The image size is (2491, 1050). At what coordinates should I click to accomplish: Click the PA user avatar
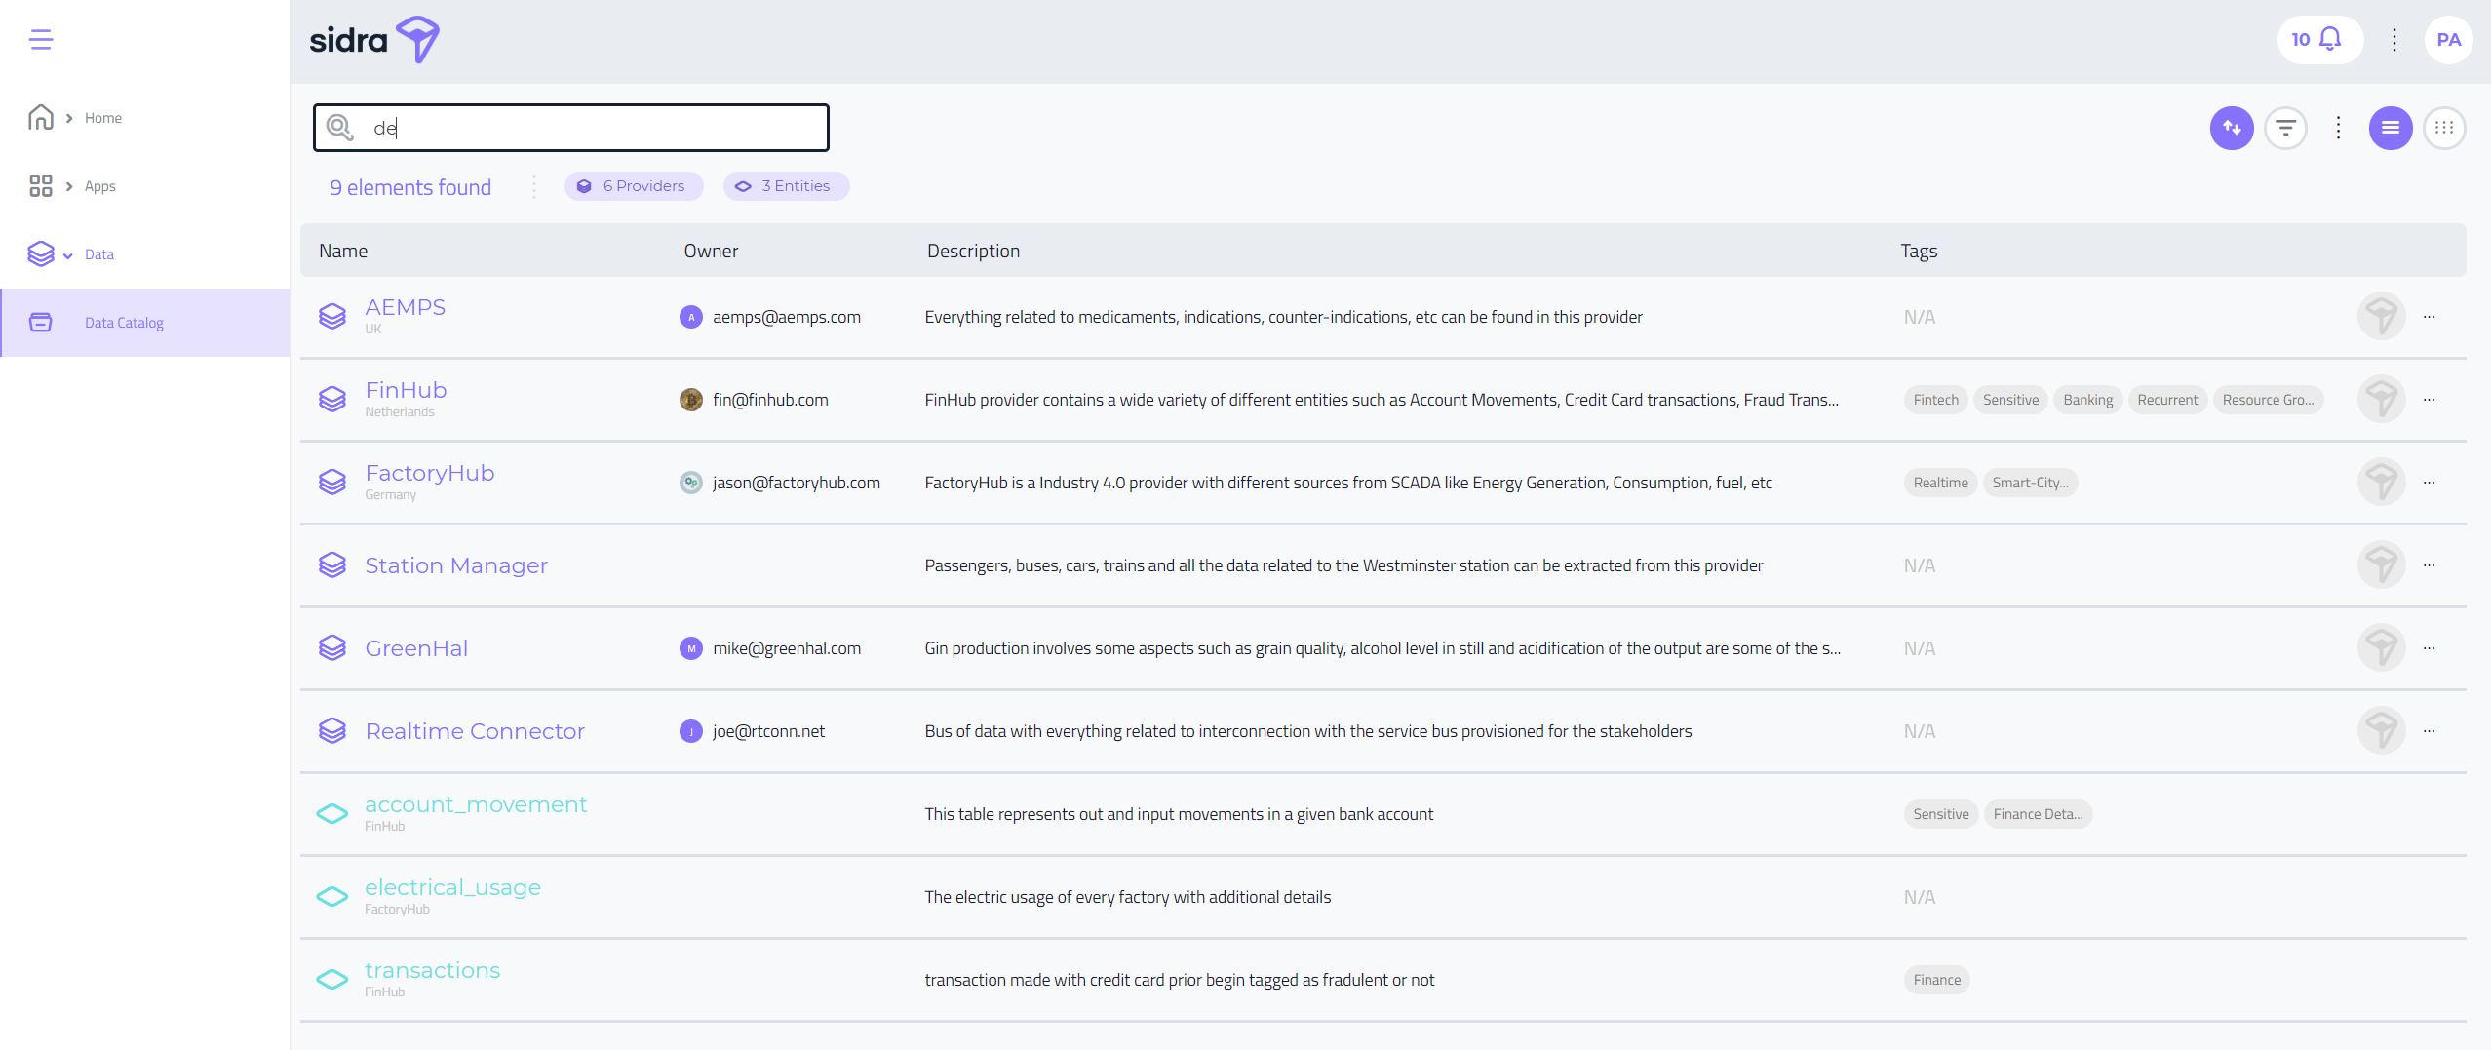2447,40
